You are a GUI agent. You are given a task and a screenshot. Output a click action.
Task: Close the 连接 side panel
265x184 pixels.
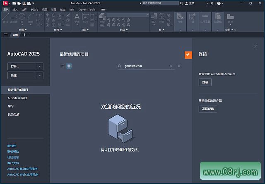tap(256, 47)
